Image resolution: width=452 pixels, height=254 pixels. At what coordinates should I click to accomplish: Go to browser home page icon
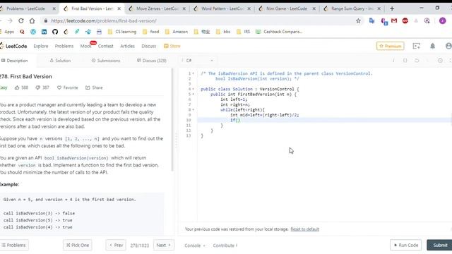tap(32, 20)
